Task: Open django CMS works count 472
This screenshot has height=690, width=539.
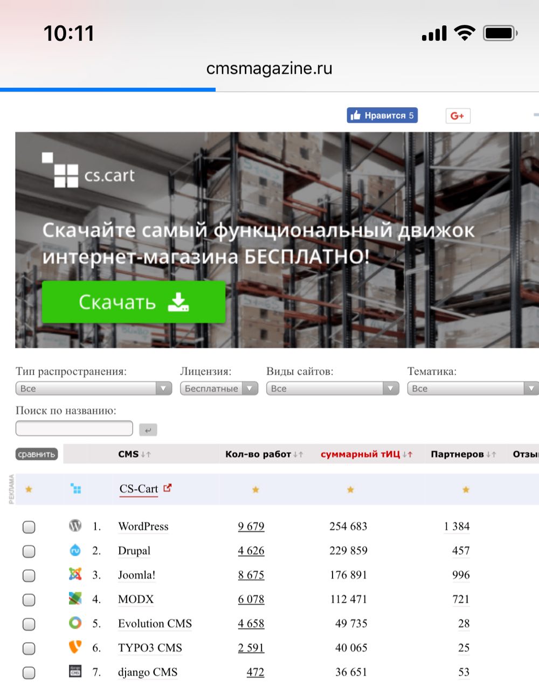Action: tap(255, 672)
